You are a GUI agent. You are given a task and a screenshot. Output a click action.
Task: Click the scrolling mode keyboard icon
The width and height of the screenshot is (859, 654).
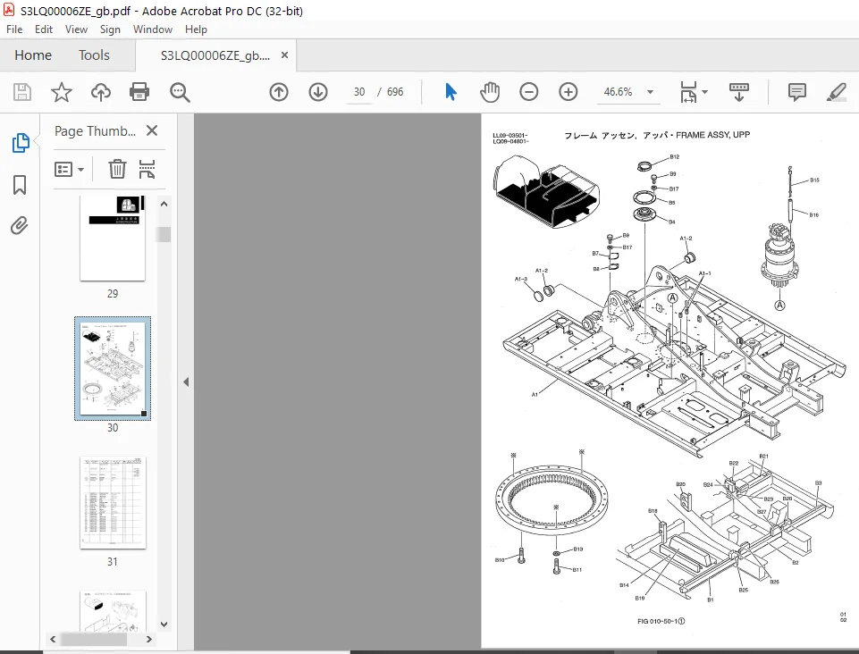[x=739, y=92]
